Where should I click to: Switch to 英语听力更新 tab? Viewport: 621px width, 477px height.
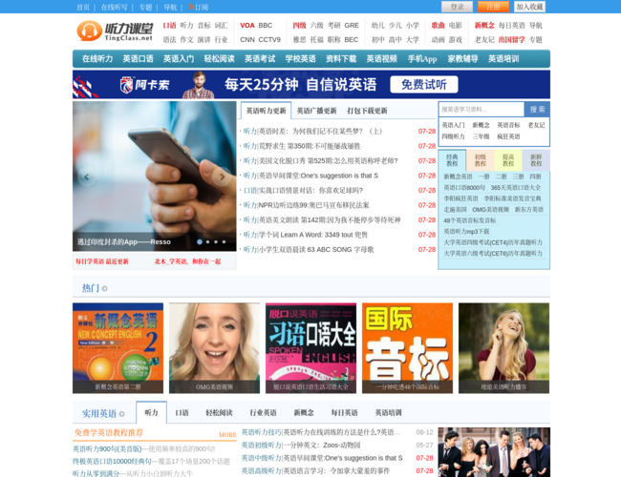266,111
